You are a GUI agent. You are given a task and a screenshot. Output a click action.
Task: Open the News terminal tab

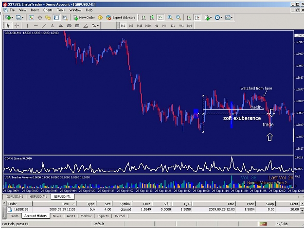(x=56, y=216)
